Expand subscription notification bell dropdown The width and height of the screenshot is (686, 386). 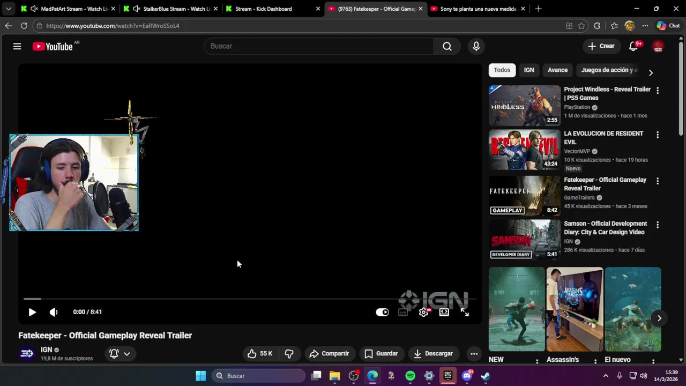[x=120, y=353]
